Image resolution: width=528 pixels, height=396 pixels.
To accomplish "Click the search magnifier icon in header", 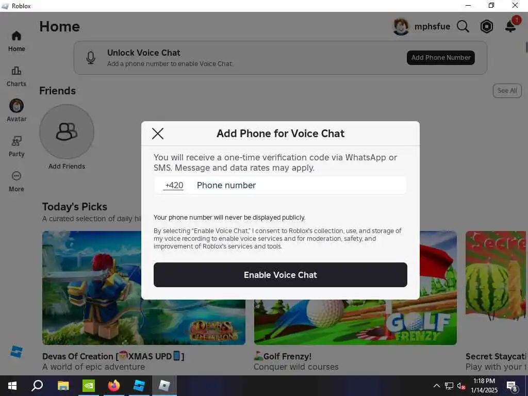I will coord(463,26).
